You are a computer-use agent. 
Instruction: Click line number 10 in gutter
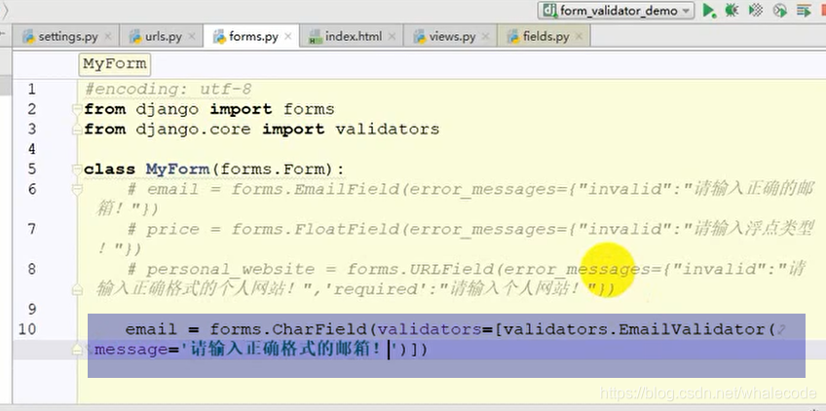click(27, 329)
